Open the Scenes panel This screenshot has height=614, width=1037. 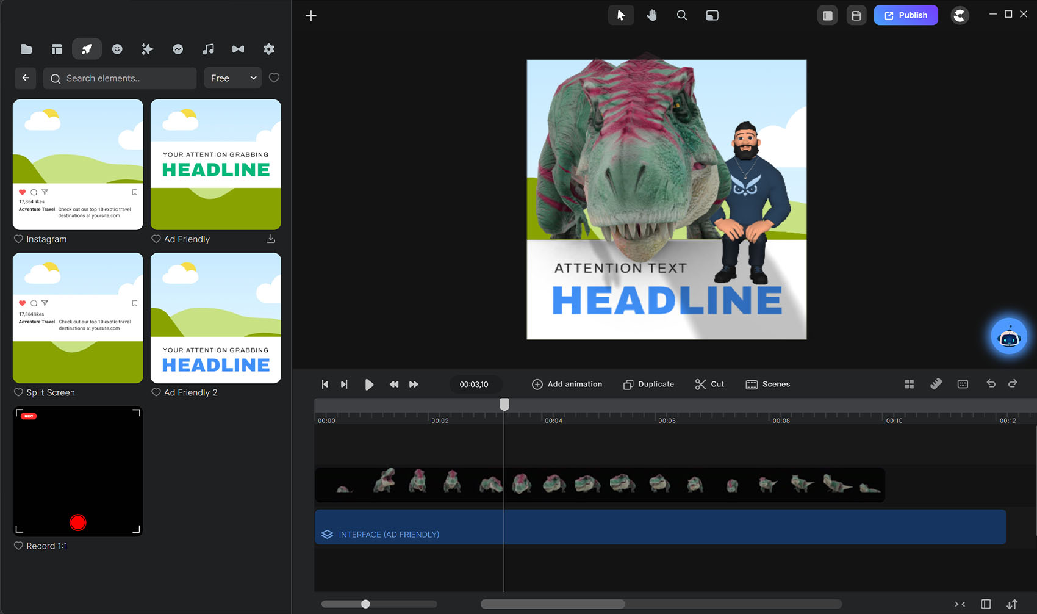click(x=767, y=384)
